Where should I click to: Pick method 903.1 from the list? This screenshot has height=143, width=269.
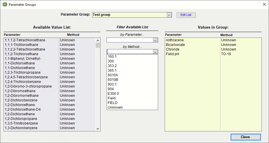tap(132, 84)
